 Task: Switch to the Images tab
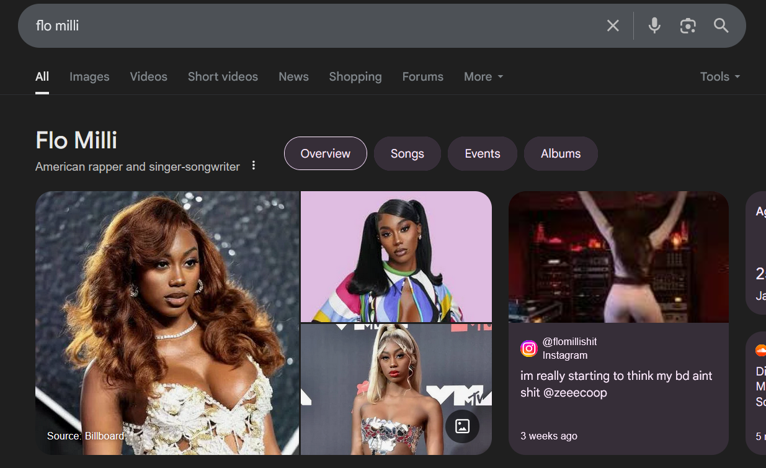coord(89,76)
